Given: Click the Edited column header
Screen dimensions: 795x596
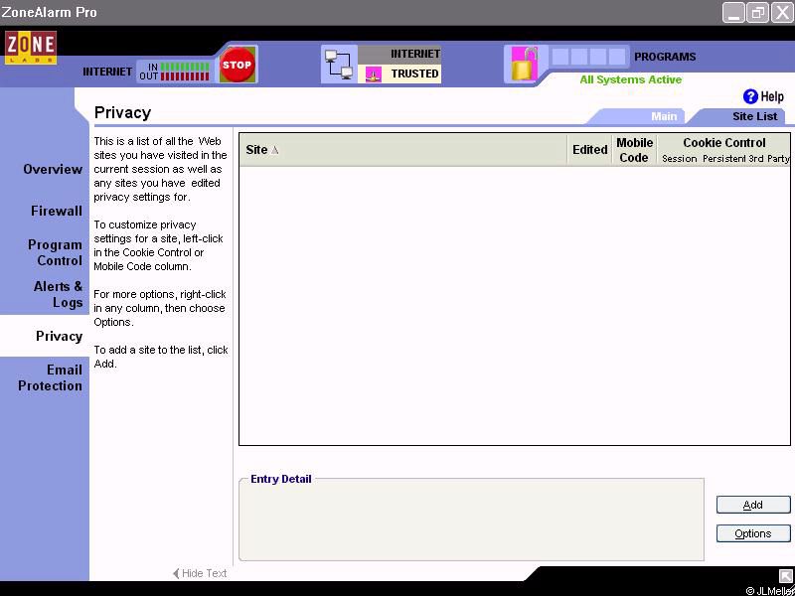Looking at the screenshot, I should 589,150.
